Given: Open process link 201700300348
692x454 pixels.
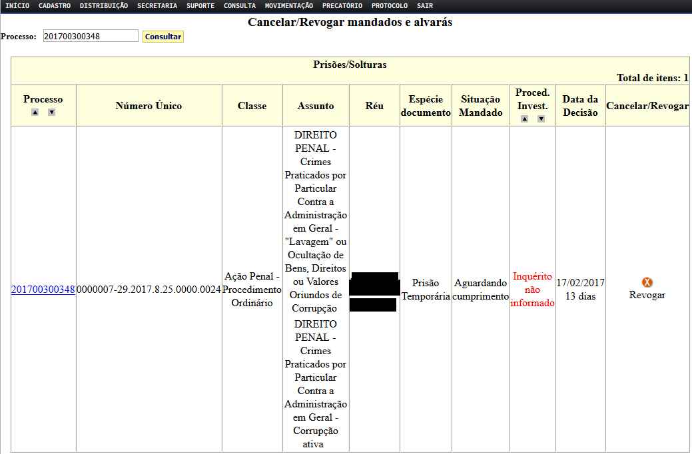Looking at the screenshot, I should [x=43, y=290].
